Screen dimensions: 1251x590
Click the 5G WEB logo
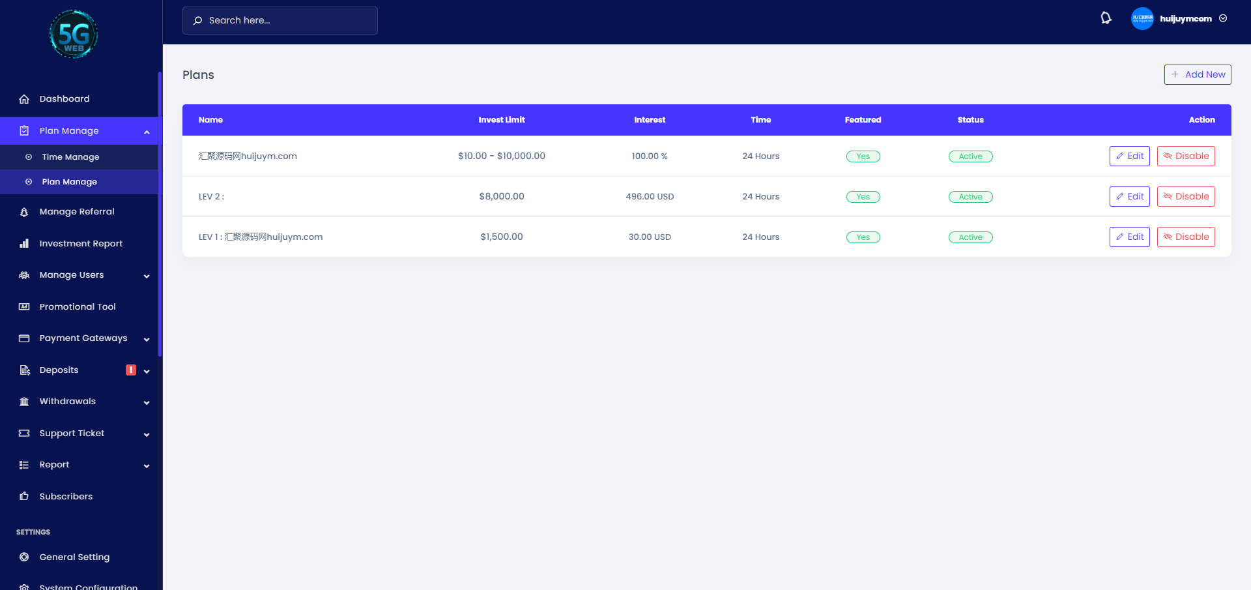74,34
